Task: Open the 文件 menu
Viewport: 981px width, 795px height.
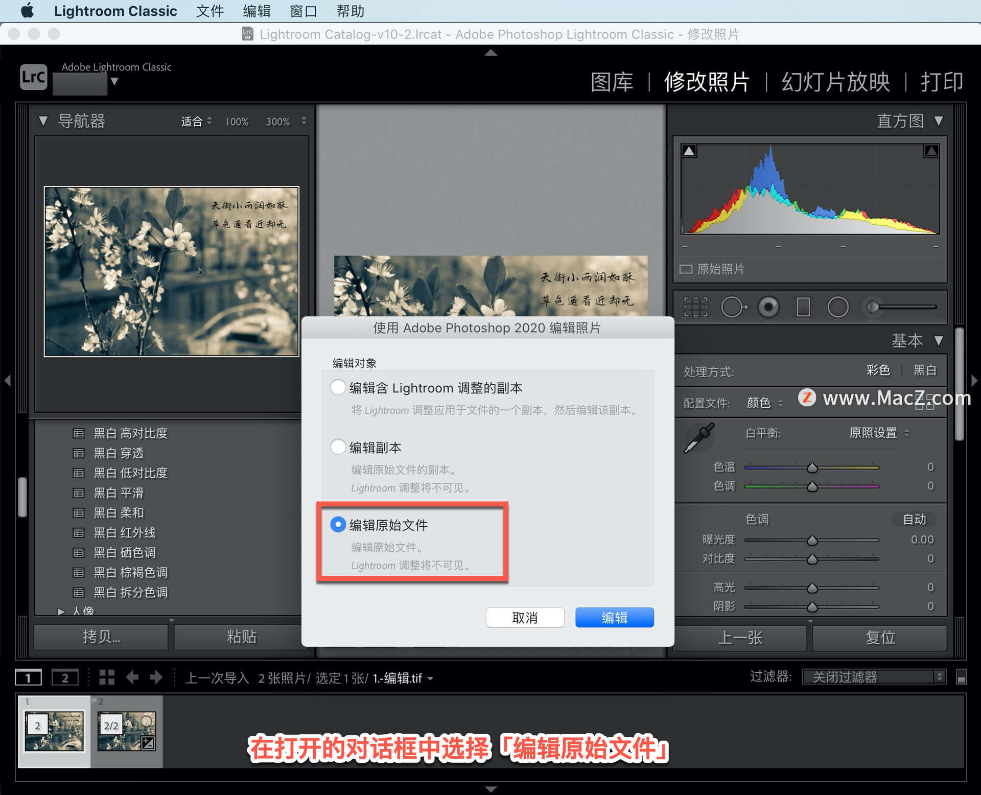Action: click(x=210, y=11)
